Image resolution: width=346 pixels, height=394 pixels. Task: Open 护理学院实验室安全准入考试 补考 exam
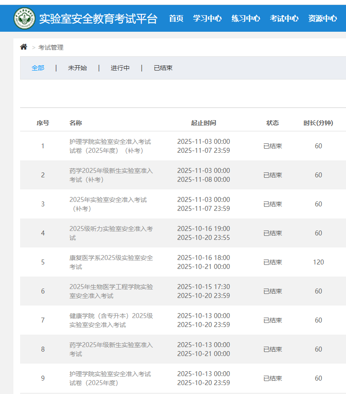point(110,146)
